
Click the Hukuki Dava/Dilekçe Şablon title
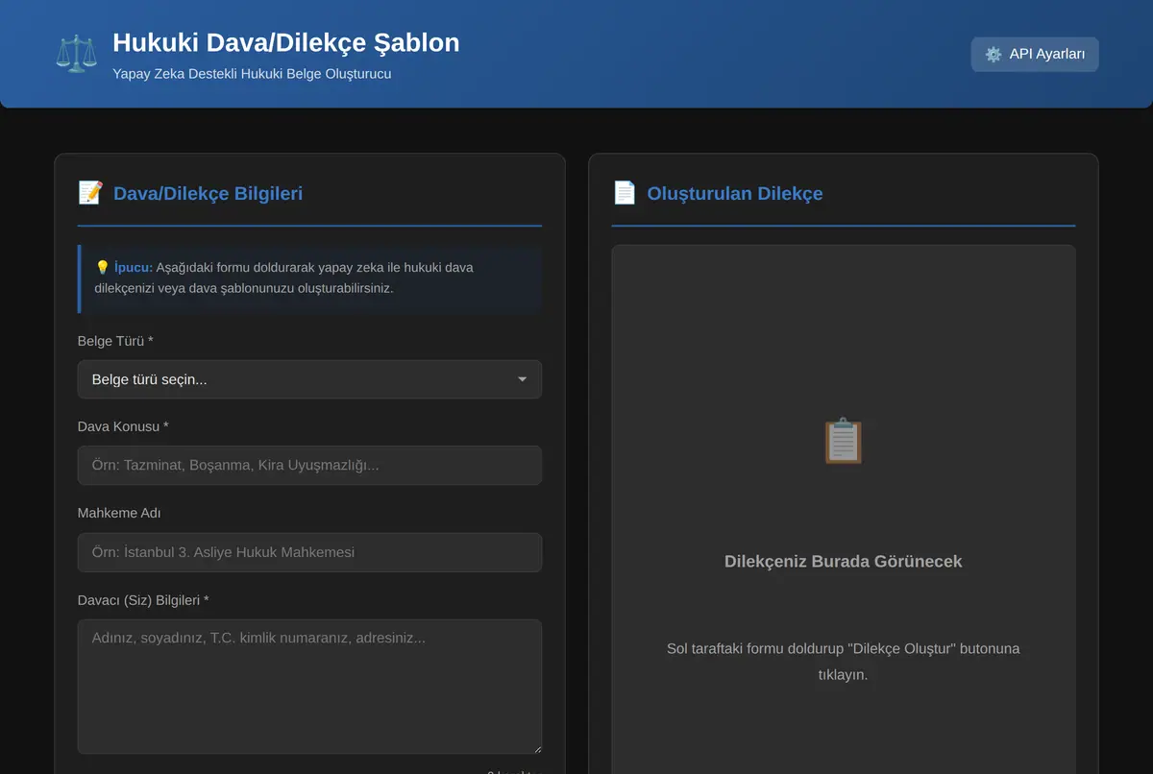pos(286,43)
